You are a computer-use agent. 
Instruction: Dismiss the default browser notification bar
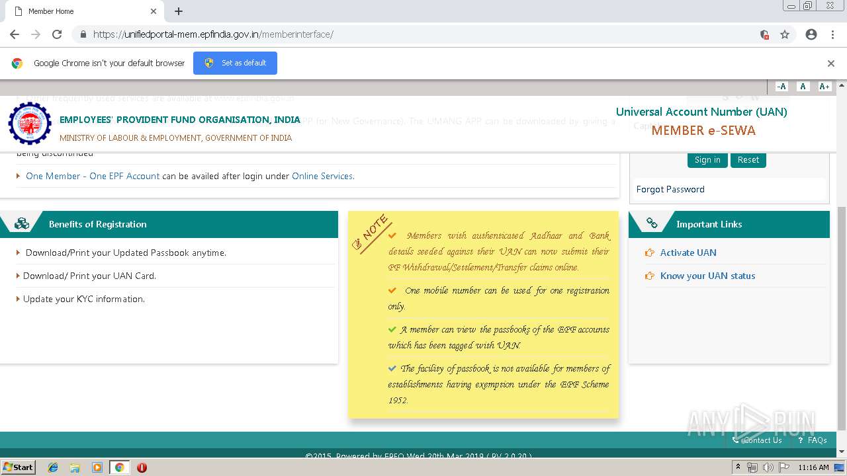[831, 63]
